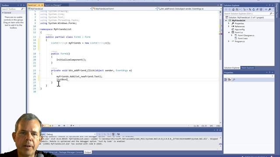Click the Sync with Active Document icon

[x=250, y=10]
